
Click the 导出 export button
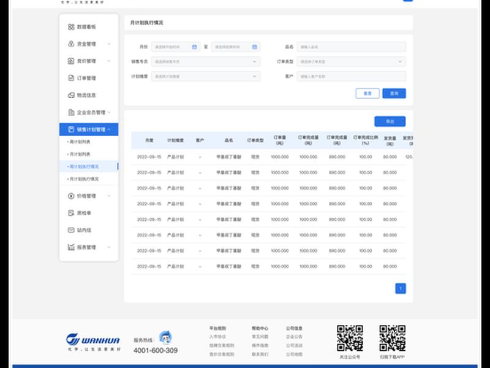390,121
